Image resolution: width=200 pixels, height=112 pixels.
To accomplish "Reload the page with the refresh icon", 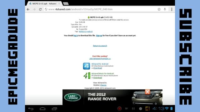I will click(40, 9).
